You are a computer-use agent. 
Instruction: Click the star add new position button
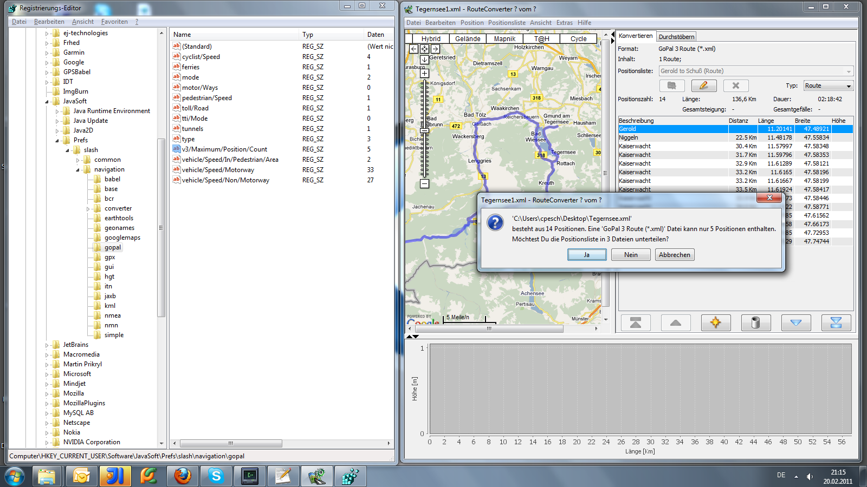(715, 323)
